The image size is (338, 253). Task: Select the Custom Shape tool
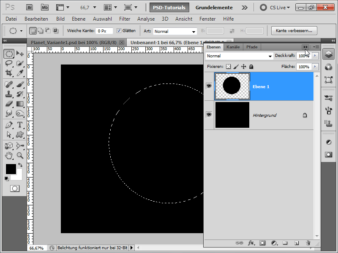(20, 135)
